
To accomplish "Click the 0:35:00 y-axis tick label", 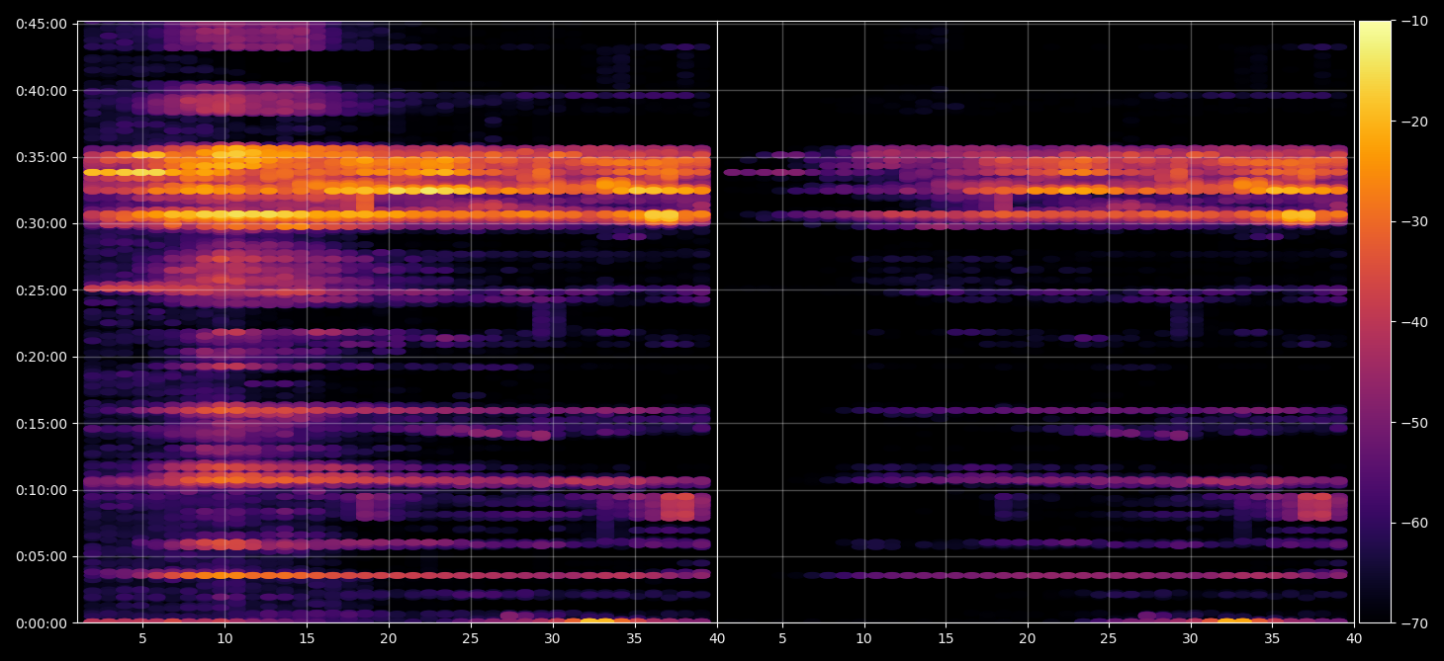I will [x=42, y=156].
